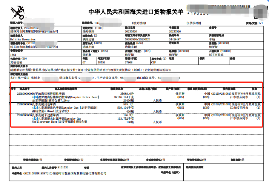Select the attached documents line starting 随附单证2

[x=91, y=70]
